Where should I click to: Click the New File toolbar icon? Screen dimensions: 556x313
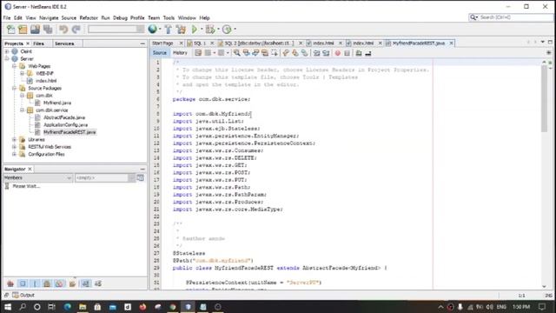click(11, 30)
